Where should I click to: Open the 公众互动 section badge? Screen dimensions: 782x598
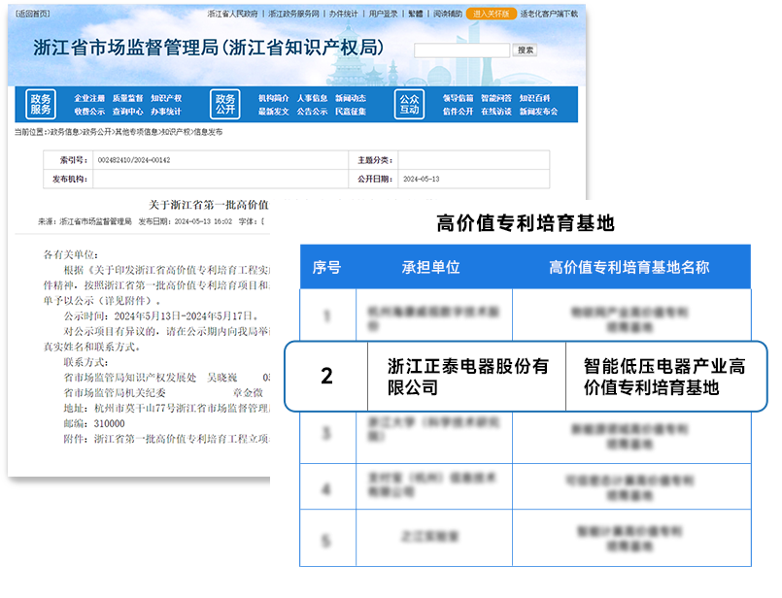click(409, 104)
